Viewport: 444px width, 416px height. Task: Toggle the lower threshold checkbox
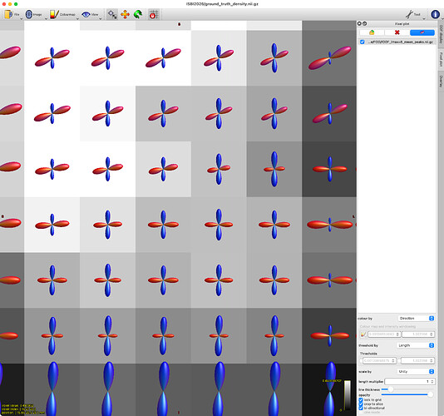click(x=361, y=361)
